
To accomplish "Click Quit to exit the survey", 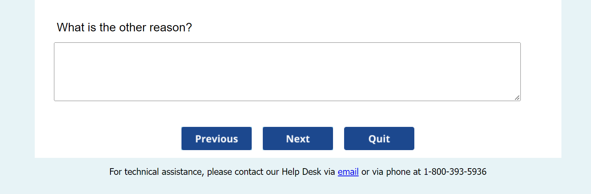I will coord(379,139).
